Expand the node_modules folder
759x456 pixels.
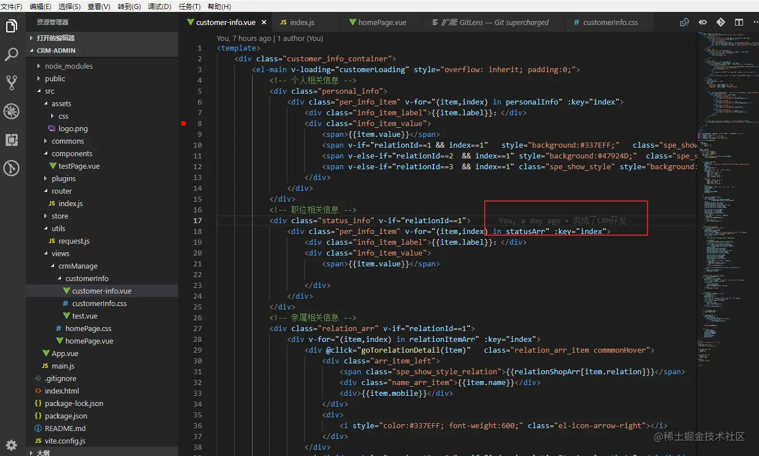pyautogui.click(x=68, y=66)
